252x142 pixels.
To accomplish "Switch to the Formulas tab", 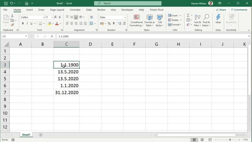I will click(75, 10).
